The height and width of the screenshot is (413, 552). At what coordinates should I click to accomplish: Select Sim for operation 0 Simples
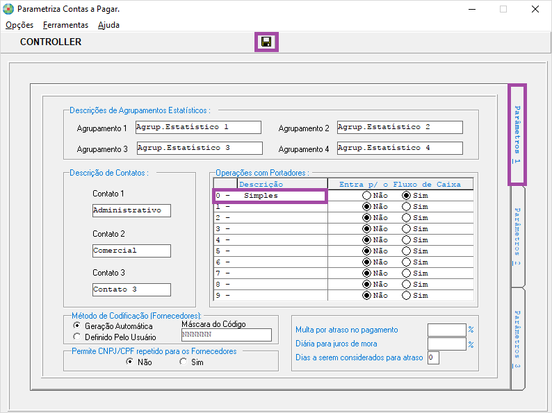pos(406,196)
